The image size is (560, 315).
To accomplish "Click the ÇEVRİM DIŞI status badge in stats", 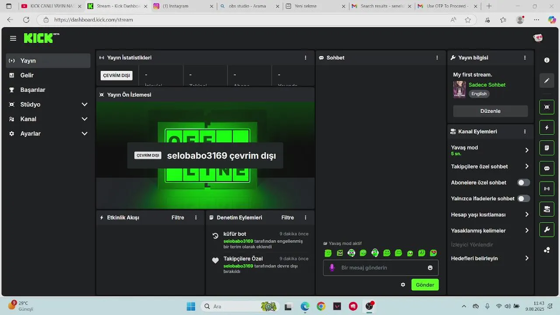I will pos(116,76).
